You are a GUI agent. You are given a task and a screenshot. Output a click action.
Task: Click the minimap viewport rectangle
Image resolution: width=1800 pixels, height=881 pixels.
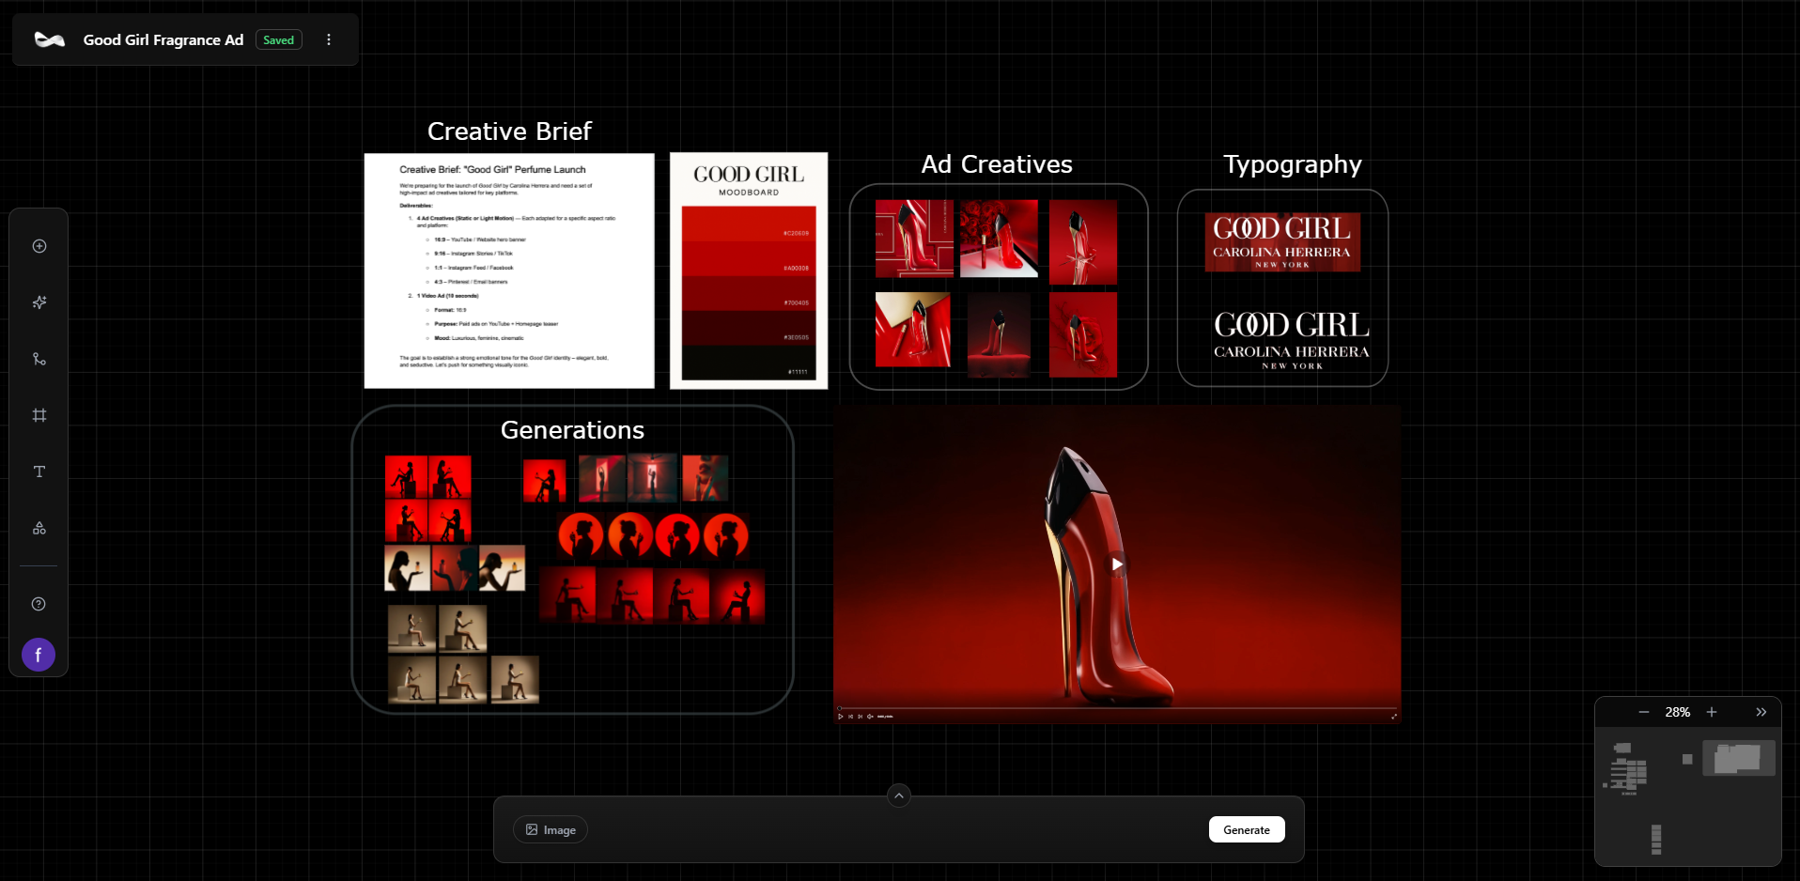coord(1740,758)
